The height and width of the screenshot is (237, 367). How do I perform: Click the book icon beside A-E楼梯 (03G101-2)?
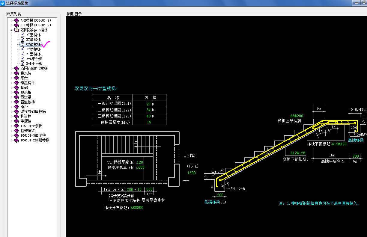click(17, 20)
